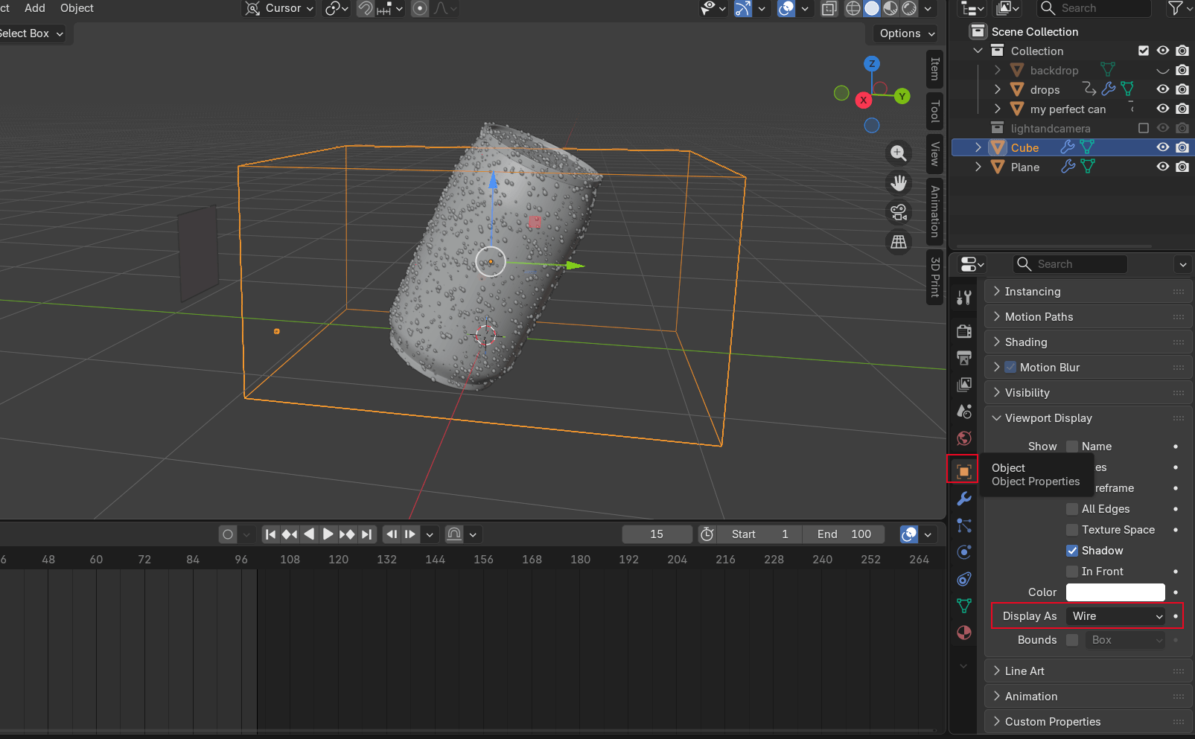Expand the Motion Paths panel

tap(1088, 317)
